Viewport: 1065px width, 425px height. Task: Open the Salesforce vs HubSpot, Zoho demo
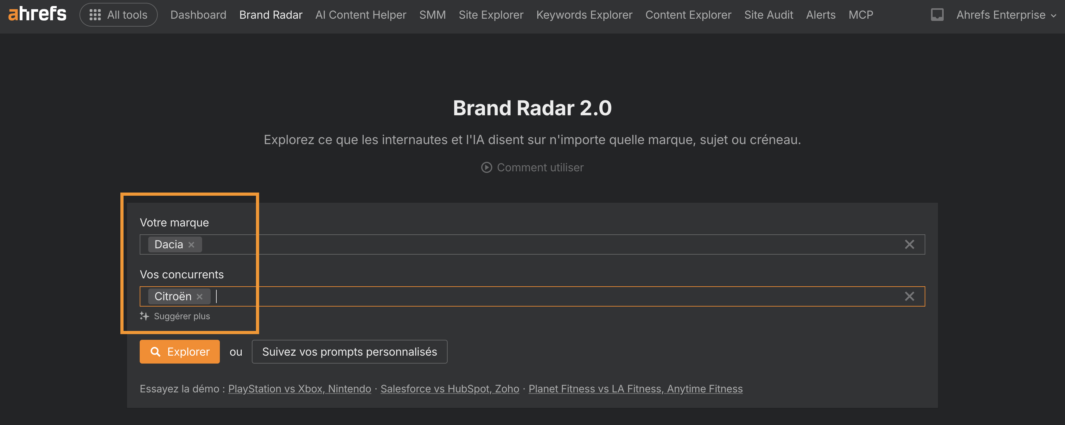(450, 389)
